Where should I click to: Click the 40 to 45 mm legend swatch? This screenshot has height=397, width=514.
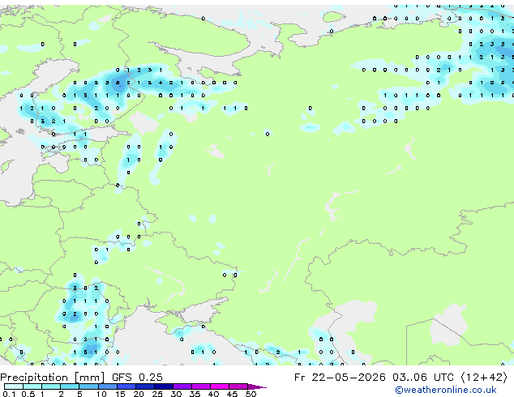coord(220,386)
